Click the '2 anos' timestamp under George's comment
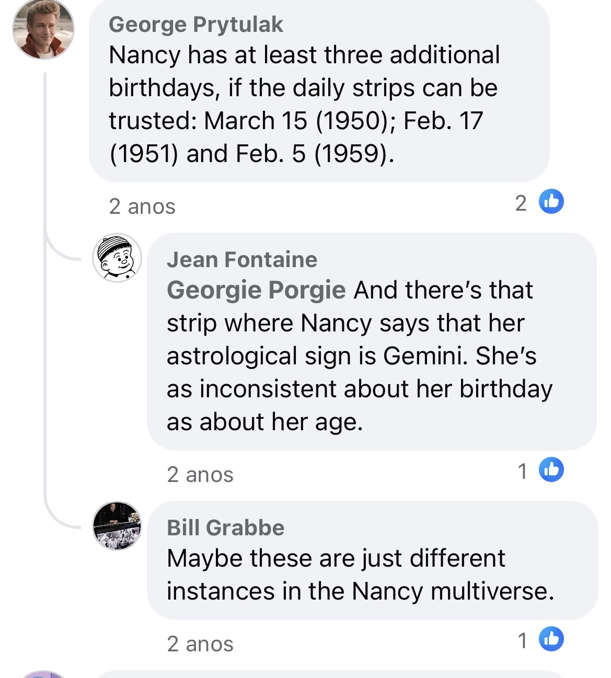 click(142, 206)
